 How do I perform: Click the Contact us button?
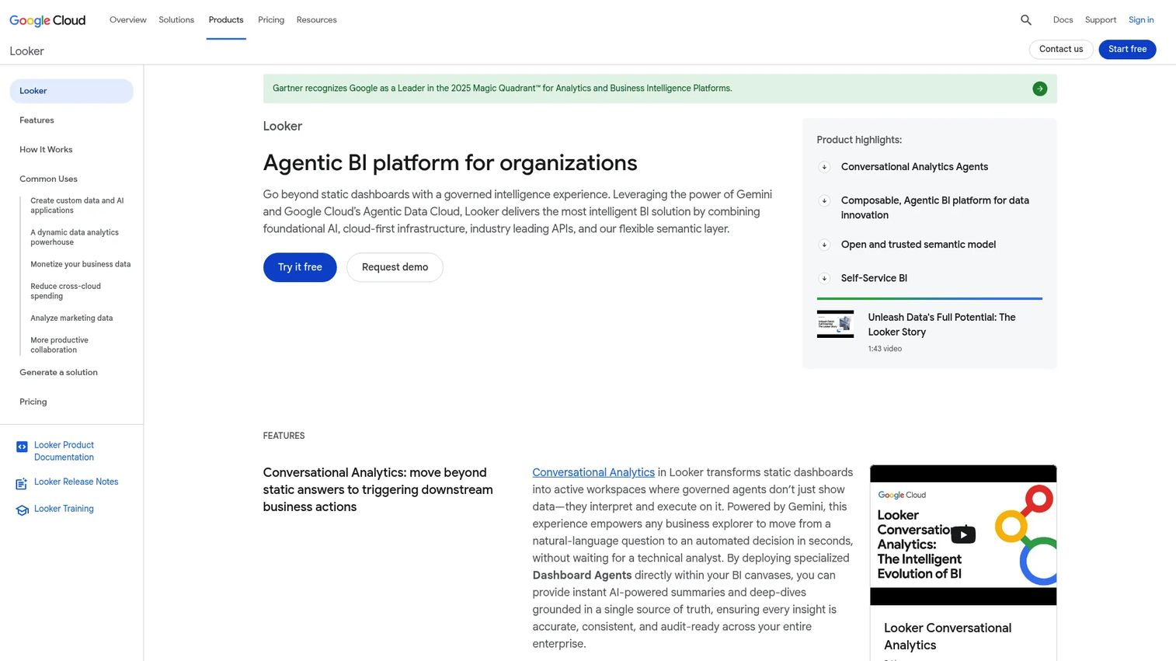point(1061,49)
